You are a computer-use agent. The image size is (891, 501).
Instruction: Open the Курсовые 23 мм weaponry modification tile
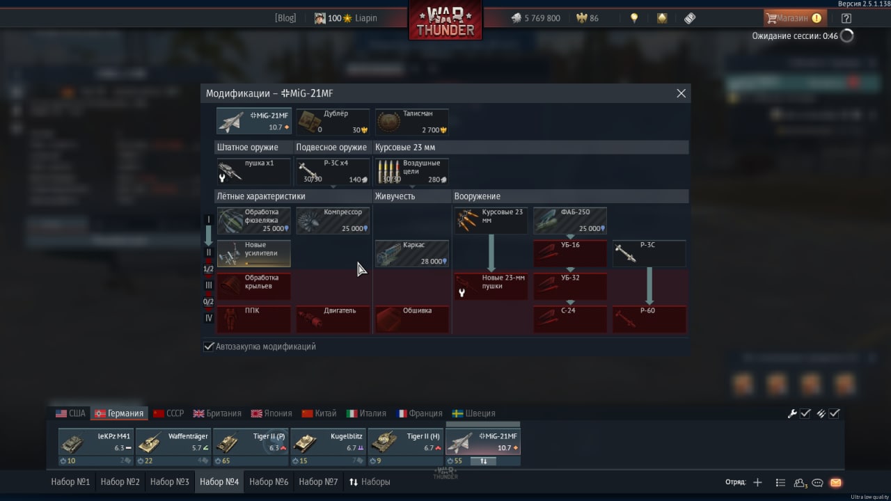point(491,221)
